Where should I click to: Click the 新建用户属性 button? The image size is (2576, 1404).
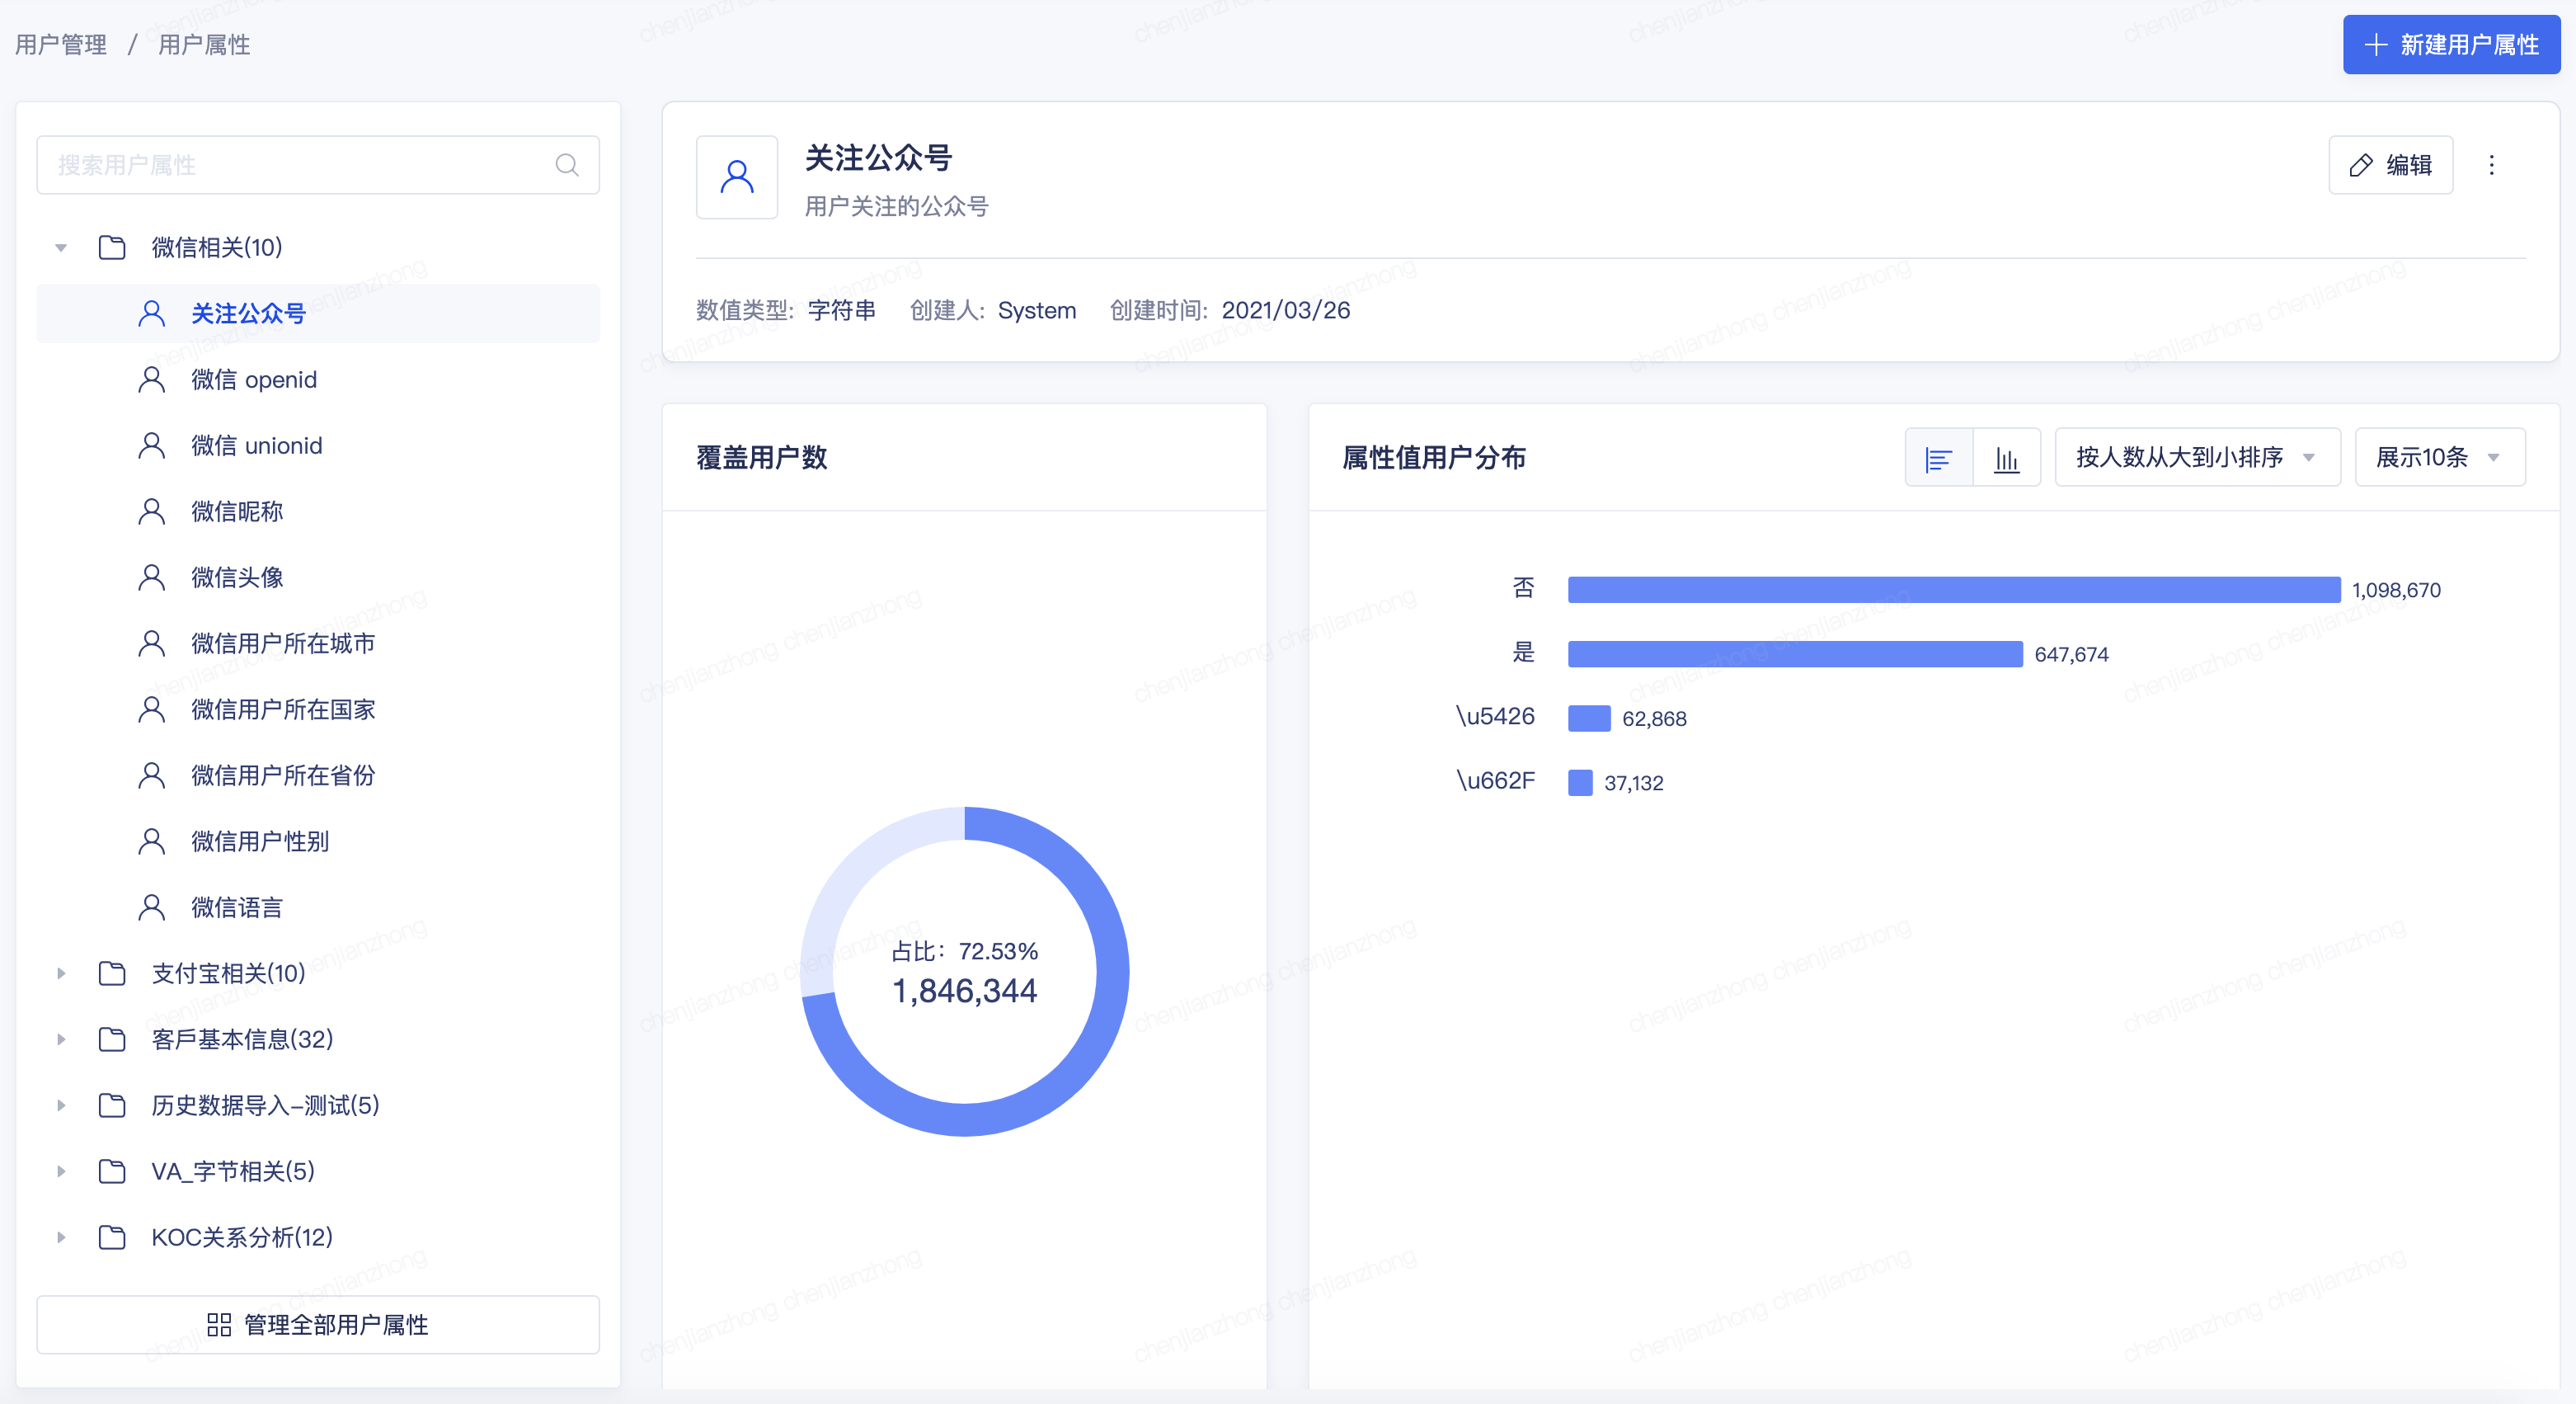(2451, 44)
